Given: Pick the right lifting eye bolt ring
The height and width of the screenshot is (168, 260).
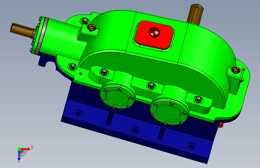Looking at the screenshot, I should tap(236, 70).
